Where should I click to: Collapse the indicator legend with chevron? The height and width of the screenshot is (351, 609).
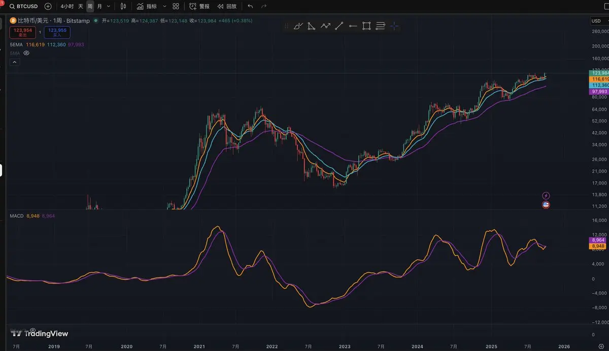click(14, 62)
